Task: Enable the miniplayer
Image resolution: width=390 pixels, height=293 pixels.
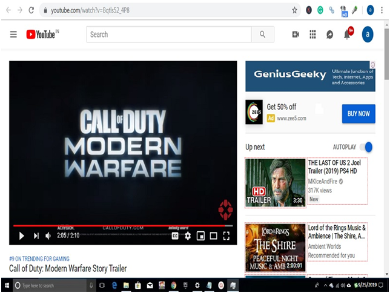Action: pos(200,235)
